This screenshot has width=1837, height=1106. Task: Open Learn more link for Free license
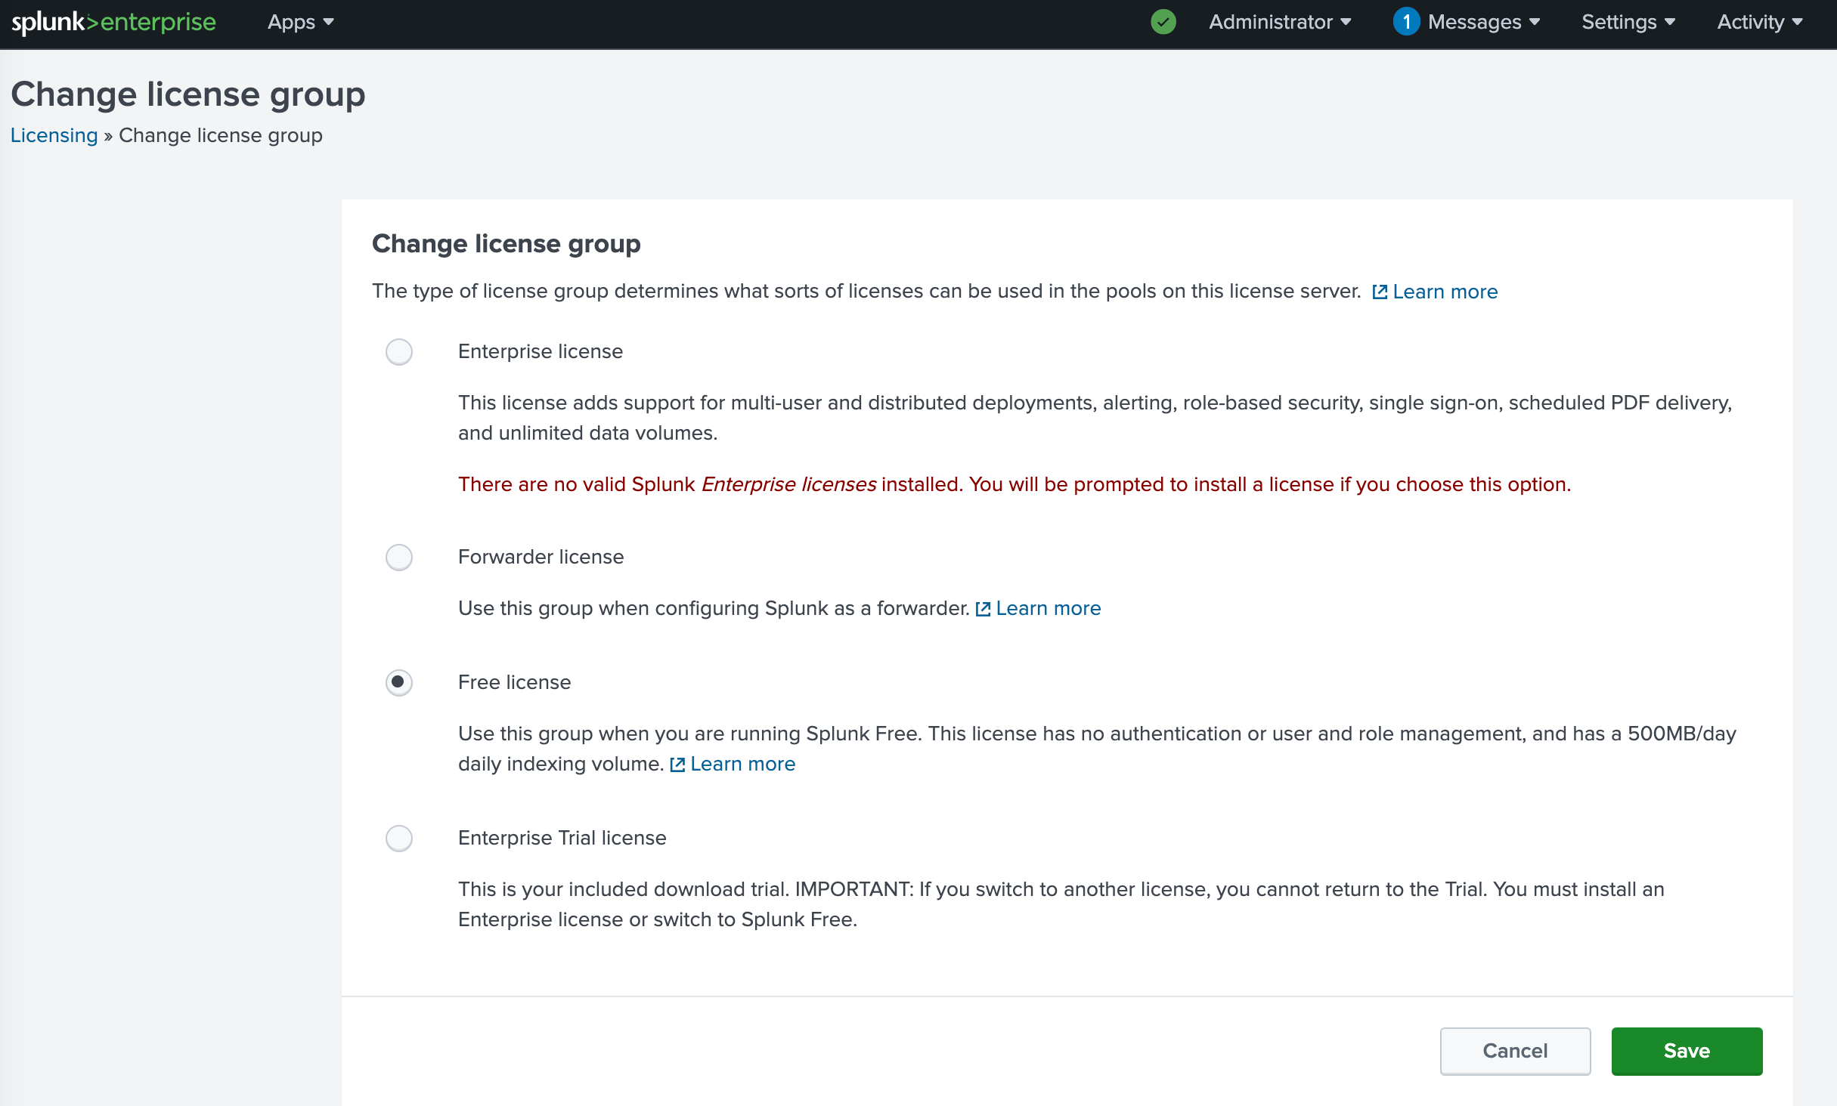742,764
